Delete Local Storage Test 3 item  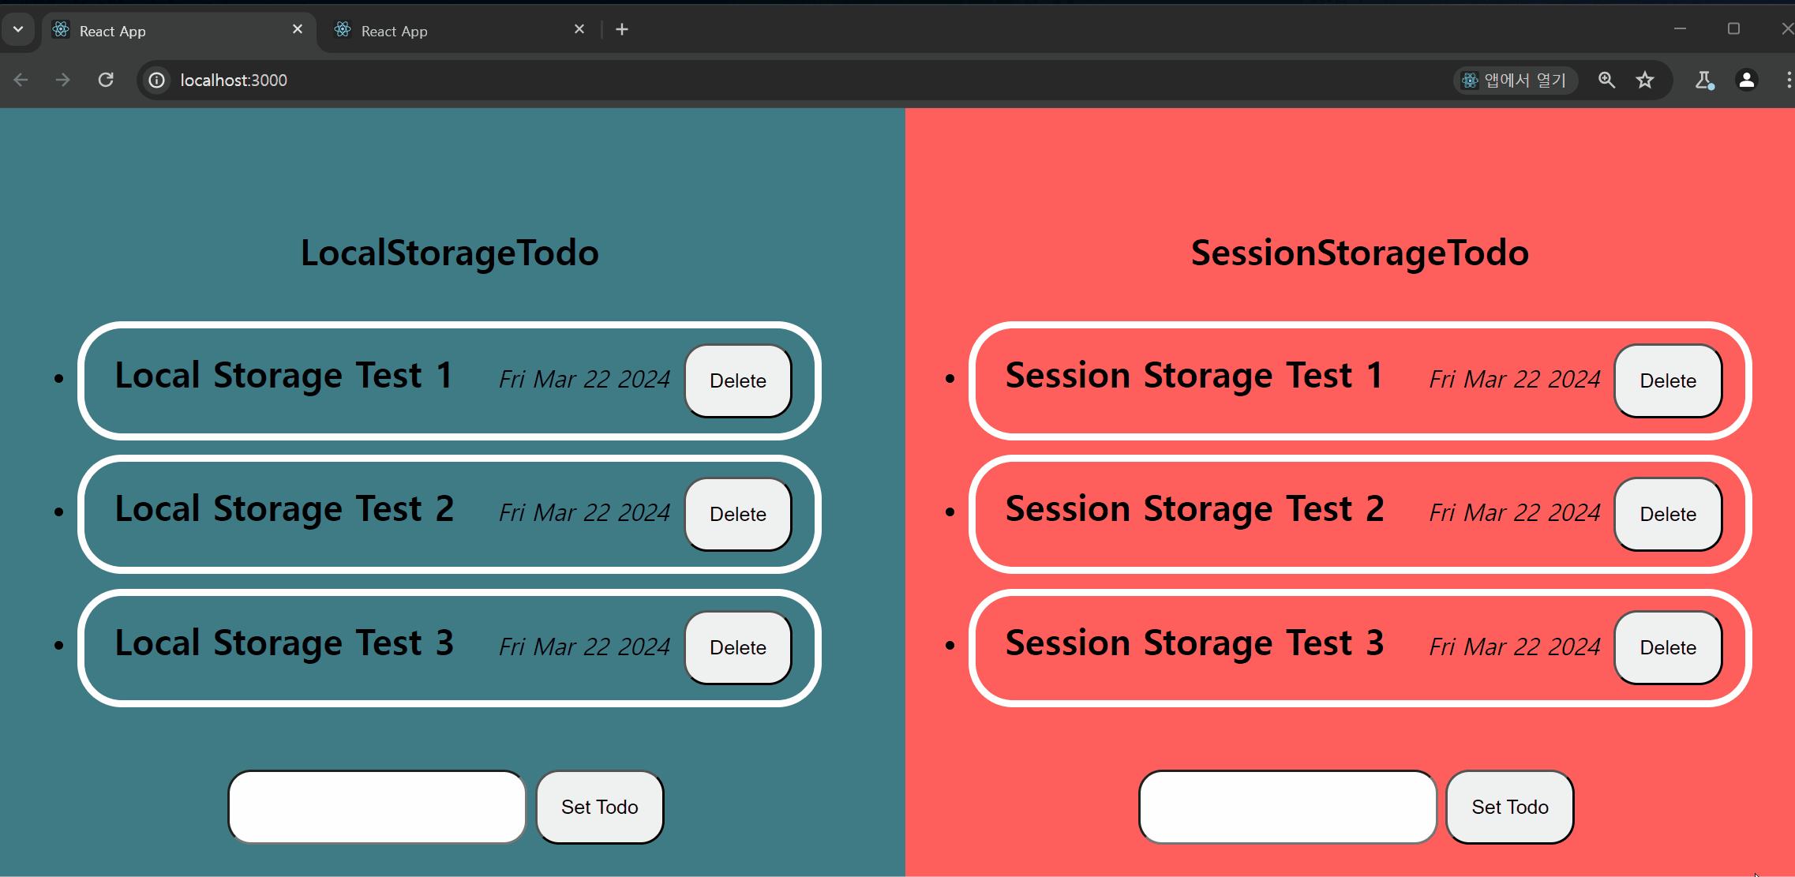pyautogui.click(x=737, y=648)
